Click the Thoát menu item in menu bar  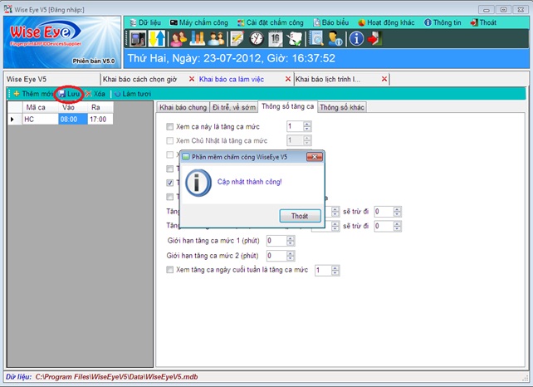click(483, 22)
